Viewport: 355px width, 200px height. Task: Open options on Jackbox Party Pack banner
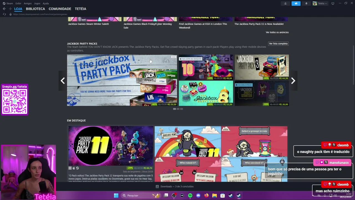coord(174,57)
